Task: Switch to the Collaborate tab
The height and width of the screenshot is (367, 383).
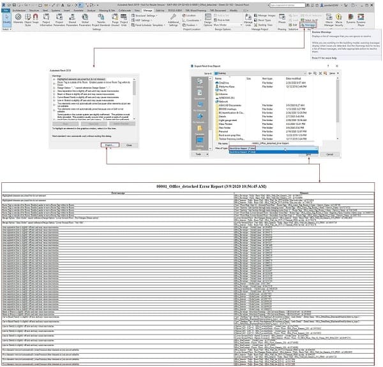Action: click(124, 10)
